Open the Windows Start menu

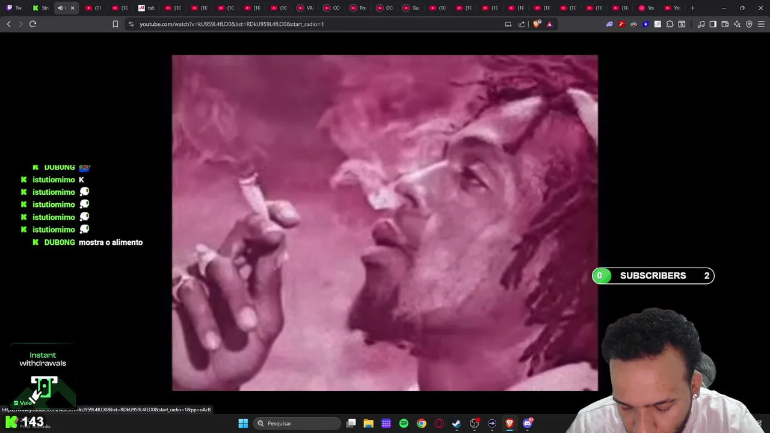coord(243,423)
